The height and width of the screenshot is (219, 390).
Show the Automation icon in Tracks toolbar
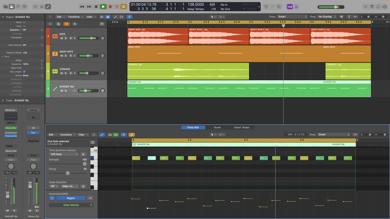(x=115, y=17)
